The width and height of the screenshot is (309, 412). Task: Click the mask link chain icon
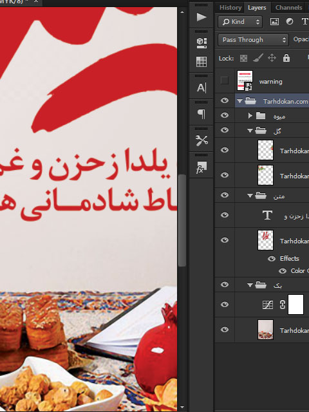tap(283, 304)
